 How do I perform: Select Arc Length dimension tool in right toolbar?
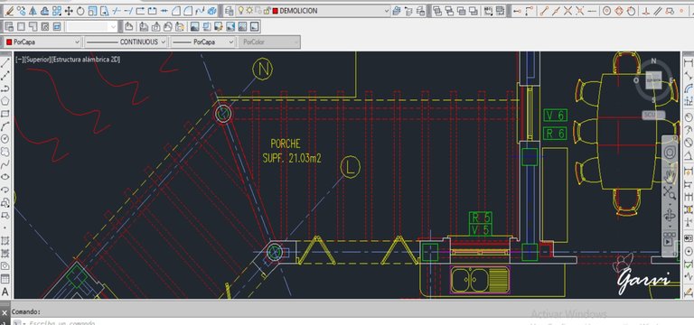689,88
